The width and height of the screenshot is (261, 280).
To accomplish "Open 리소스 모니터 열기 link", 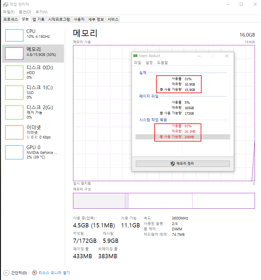I will pos(54,273).
